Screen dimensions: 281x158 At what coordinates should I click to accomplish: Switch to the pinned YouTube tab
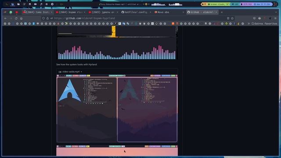17,12
